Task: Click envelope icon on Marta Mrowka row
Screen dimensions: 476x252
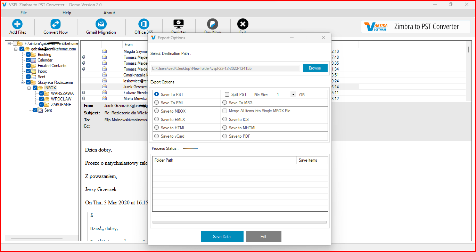Action: coord(104,99)
